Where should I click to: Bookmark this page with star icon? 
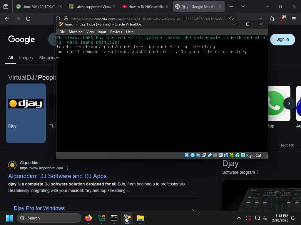[x=231, y=18]
